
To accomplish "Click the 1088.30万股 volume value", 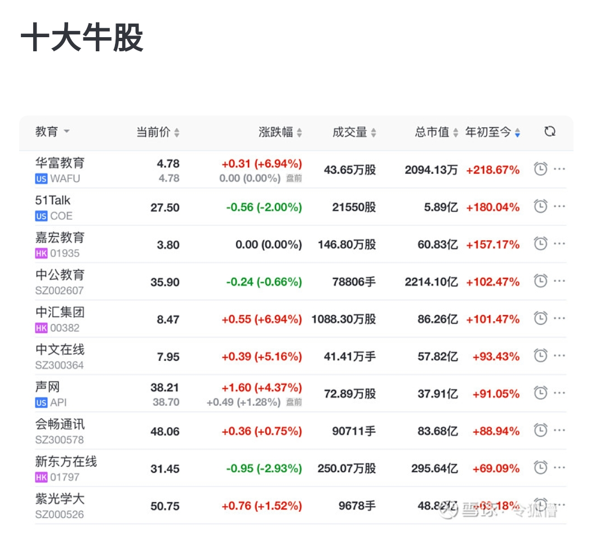I will coord(344,320).
